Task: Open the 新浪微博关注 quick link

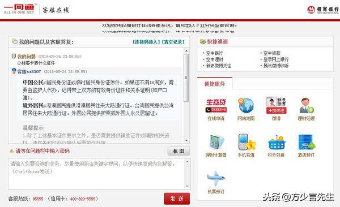Action: pyautogui.click(x=219, y=66)
